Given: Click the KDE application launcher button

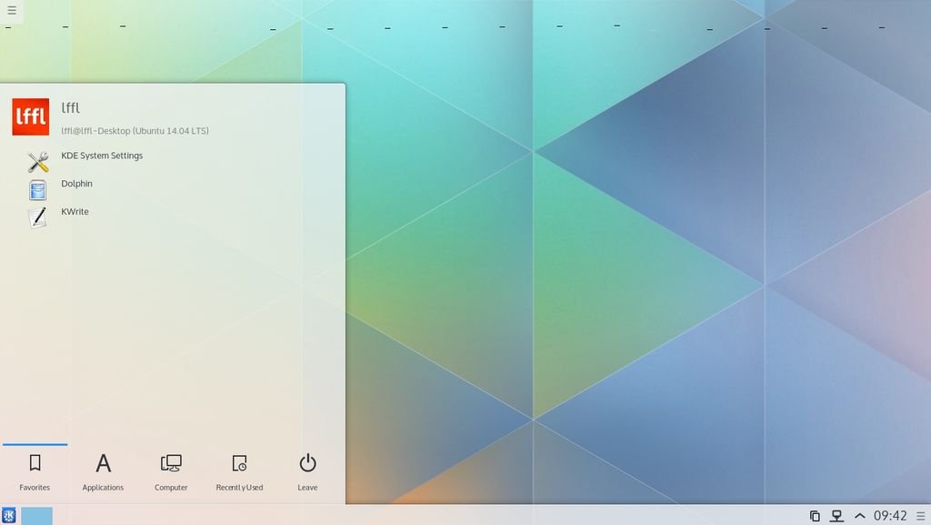Looking at the screenshot, I should [9, 516].
